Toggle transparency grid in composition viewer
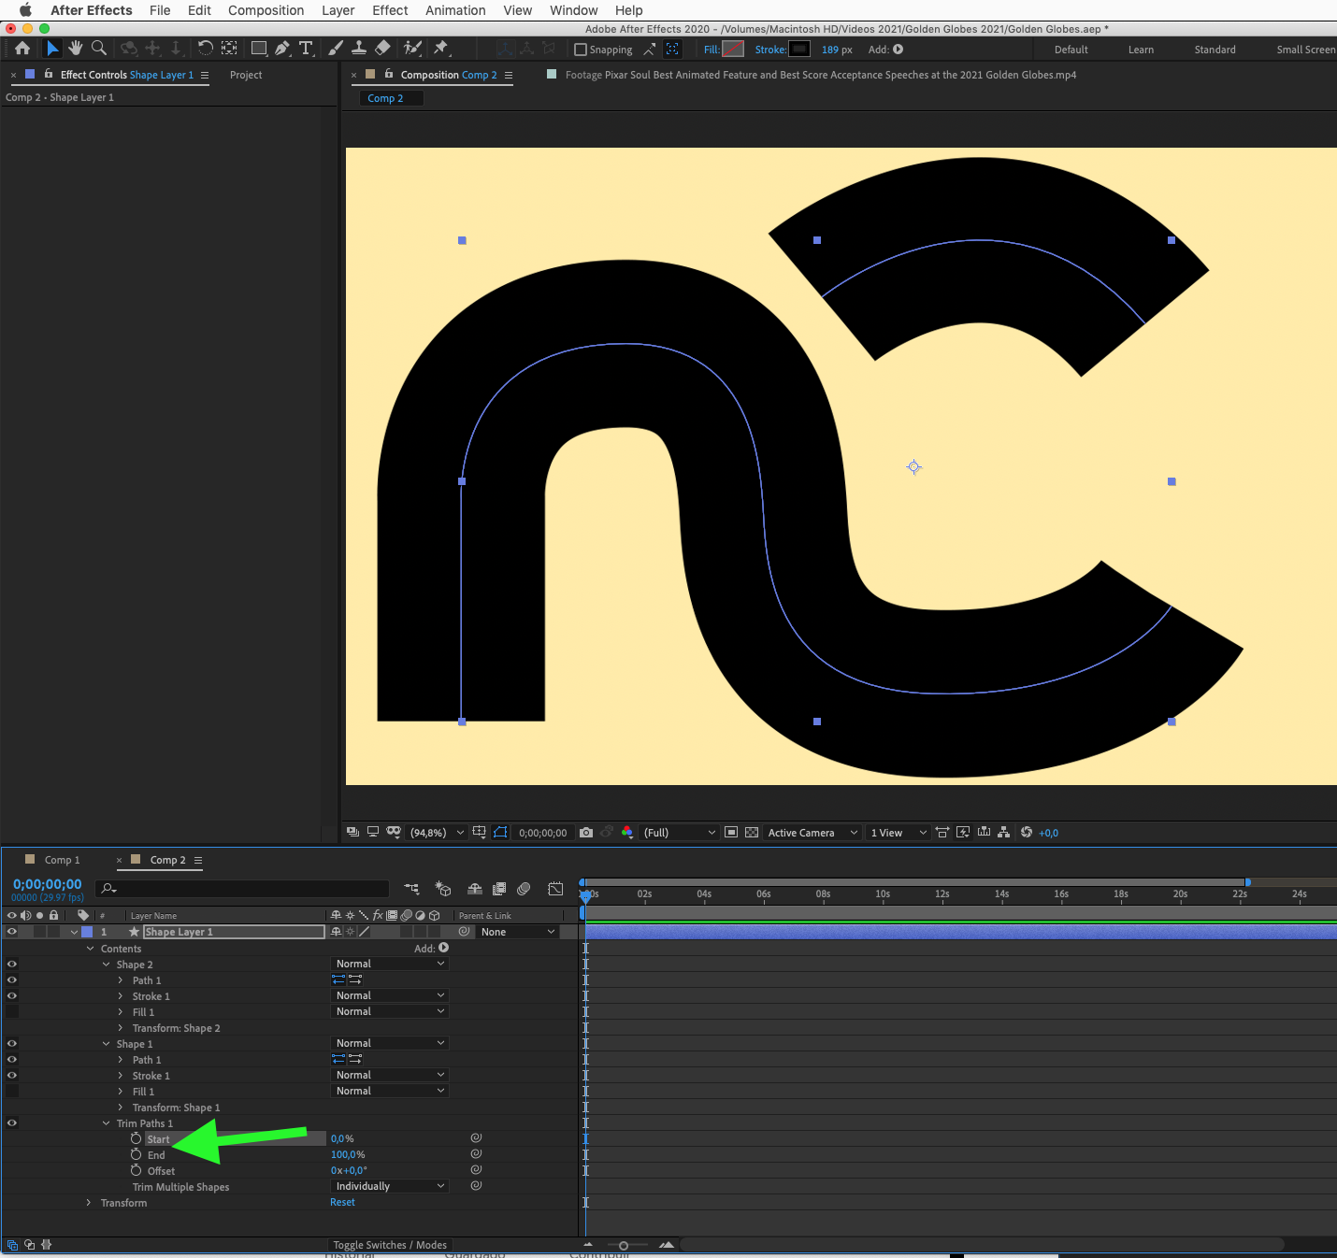Viewport: 1337px width, 1258px height. pos(753,832)
